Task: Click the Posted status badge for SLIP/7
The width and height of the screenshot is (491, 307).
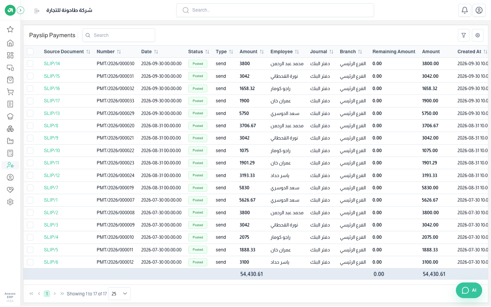Action: tap(198, 188)
